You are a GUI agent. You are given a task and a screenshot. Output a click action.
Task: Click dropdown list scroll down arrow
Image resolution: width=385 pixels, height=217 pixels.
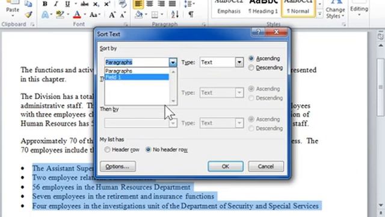click(173, 101)
